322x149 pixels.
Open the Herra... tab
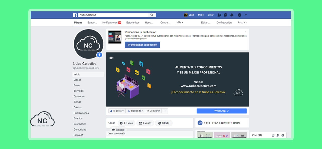click(149, 23)
